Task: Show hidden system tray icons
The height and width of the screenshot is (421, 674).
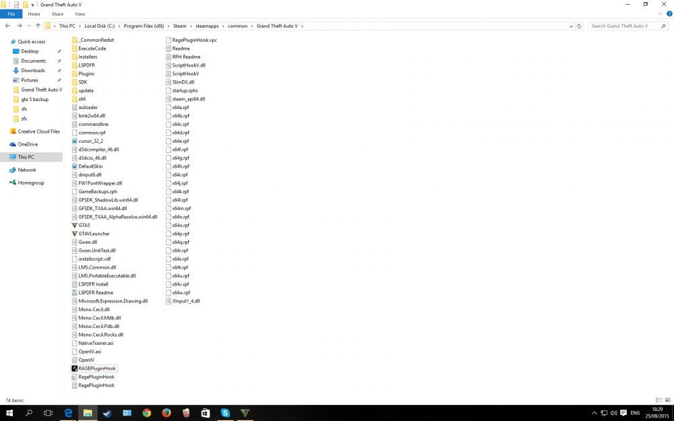Action: (594, 414)
